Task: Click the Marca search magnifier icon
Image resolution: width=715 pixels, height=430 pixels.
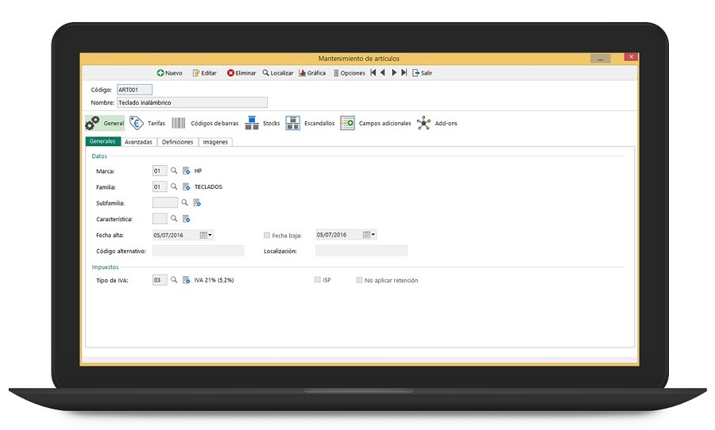Action: point(174,171)
